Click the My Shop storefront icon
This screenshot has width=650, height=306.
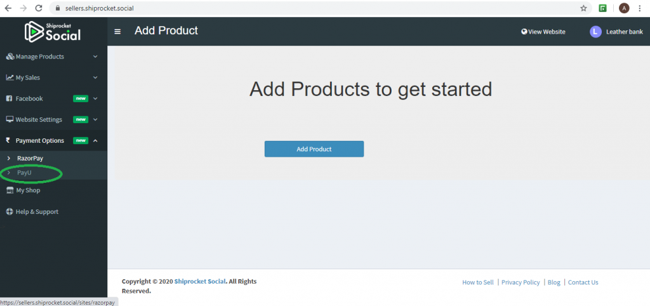[10, 190]
